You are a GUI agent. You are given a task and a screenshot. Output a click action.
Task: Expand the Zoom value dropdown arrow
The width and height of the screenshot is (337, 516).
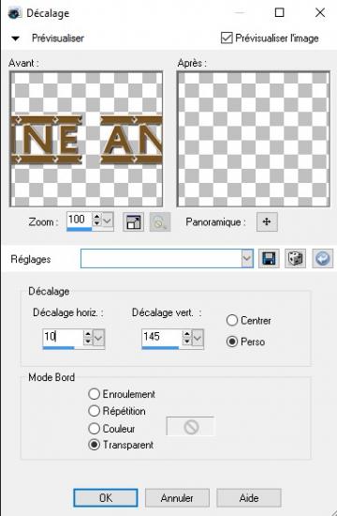[x=108, y=220]
